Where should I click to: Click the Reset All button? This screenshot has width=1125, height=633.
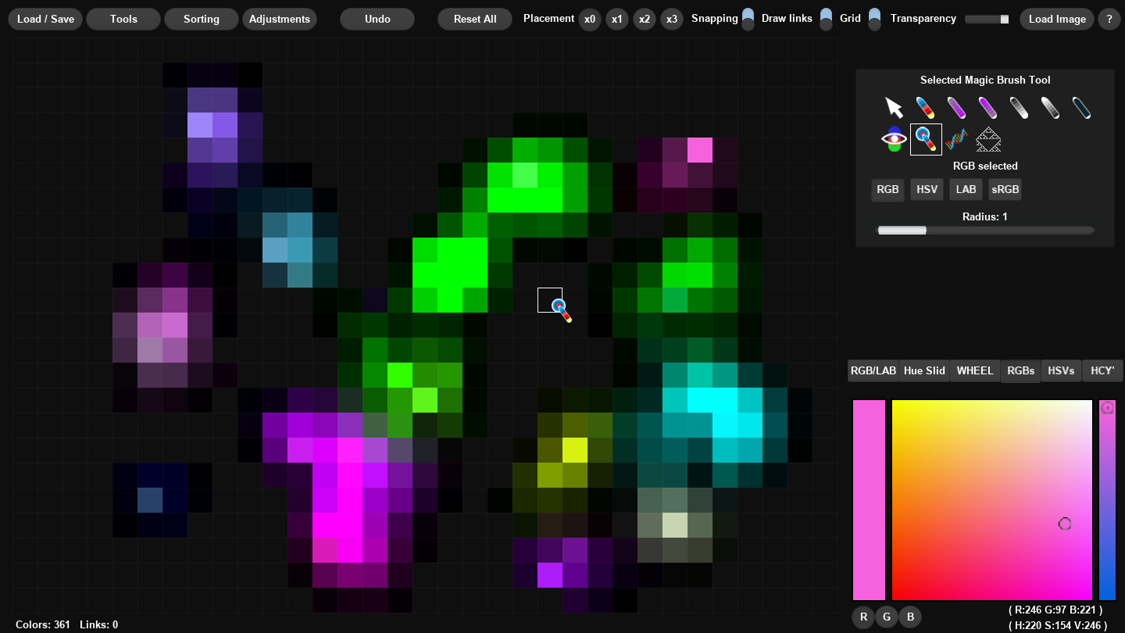(474, 19)
